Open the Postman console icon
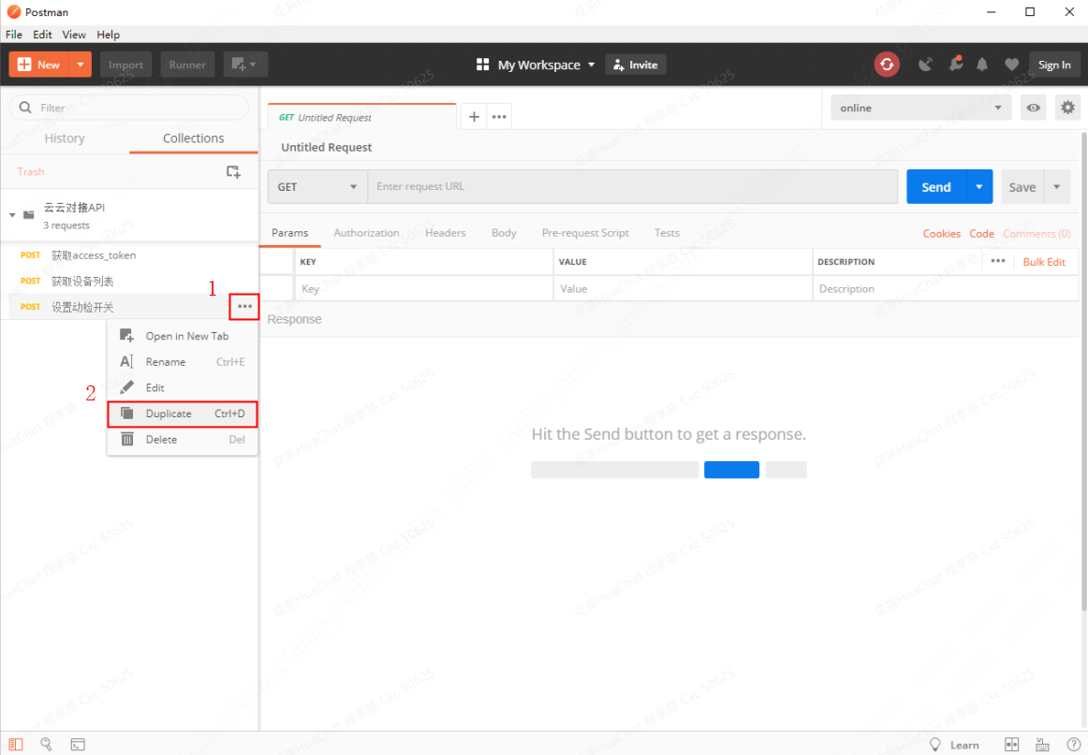This screenshot has width=1088, height=755. 78,745
